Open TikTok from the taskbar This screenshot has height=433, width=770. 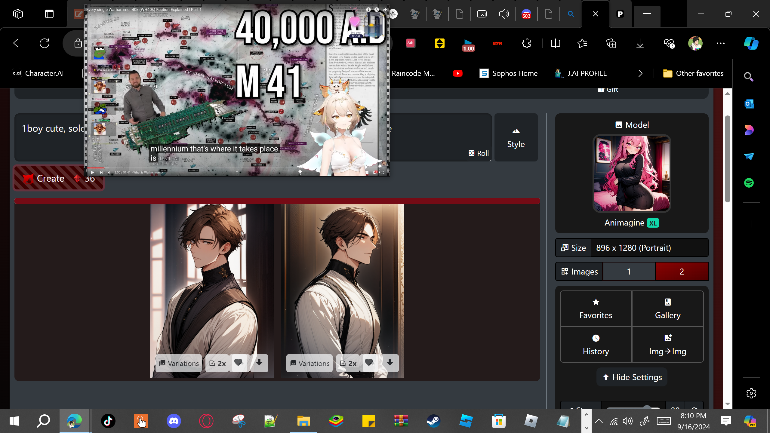coord(108,421)
